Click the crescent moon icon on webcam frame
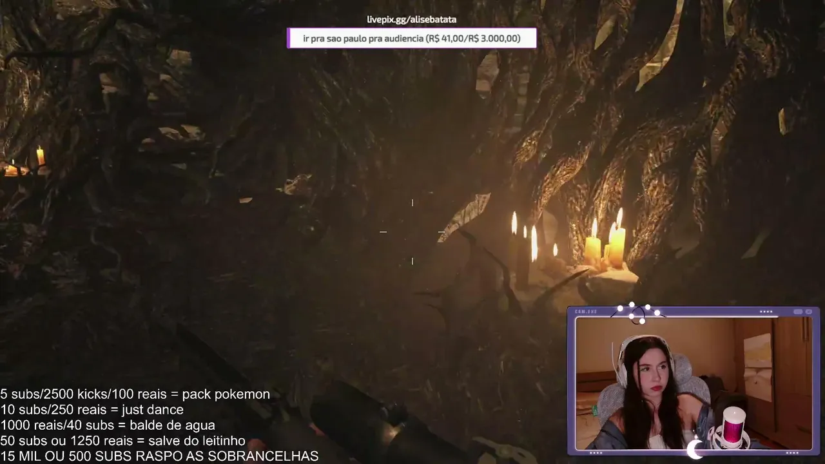 tap(695, 449)
